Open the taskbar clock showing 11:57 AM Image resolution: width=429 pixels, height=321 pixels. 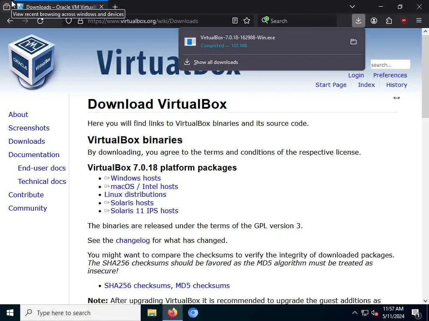tap(393, 313)
